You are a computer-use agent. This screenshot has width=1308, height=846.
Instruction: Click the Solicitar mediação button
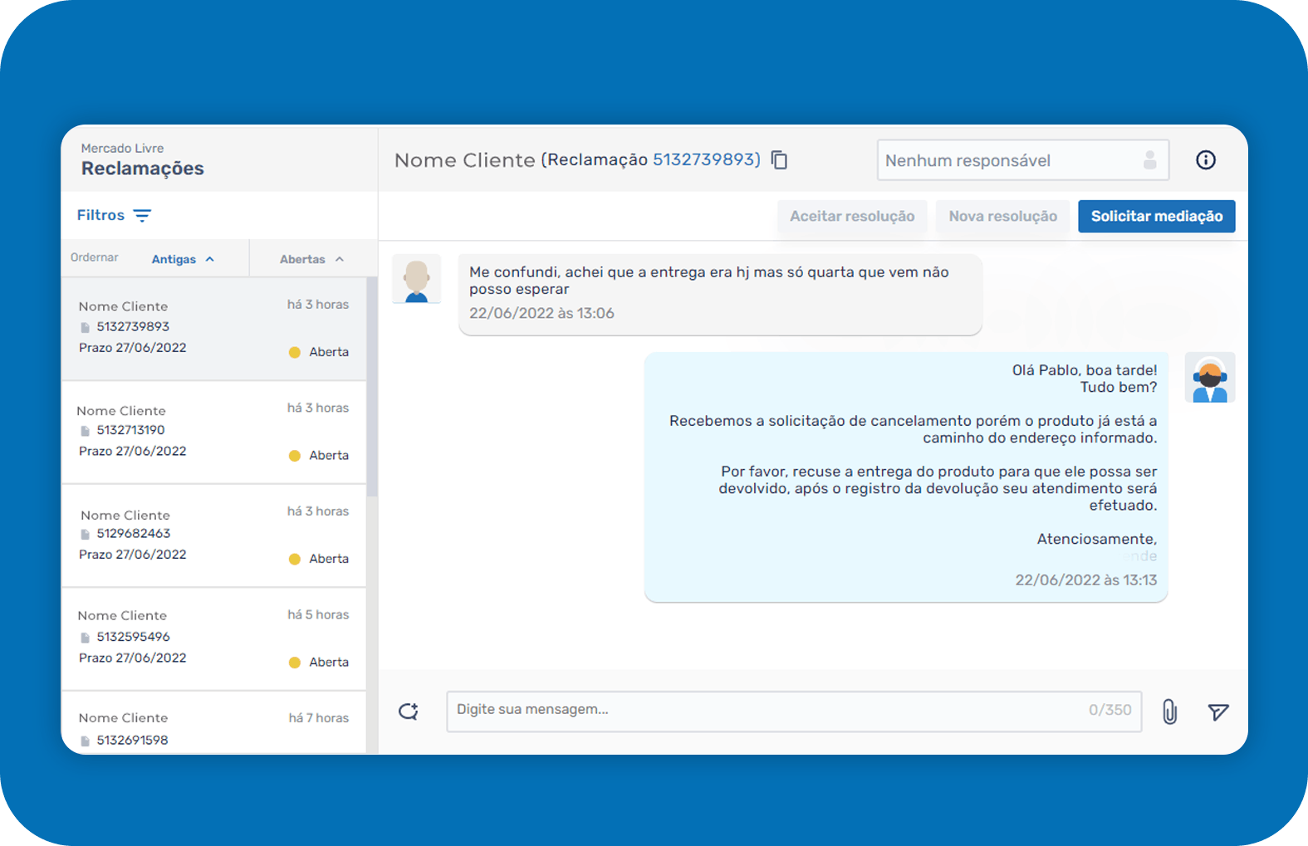tap(1156, 217)
